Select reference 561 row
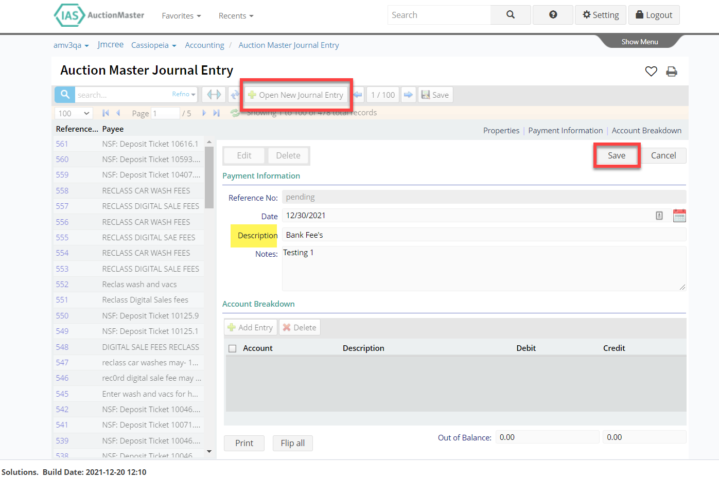Screen dimensions: 719x478 pos(129,144)
